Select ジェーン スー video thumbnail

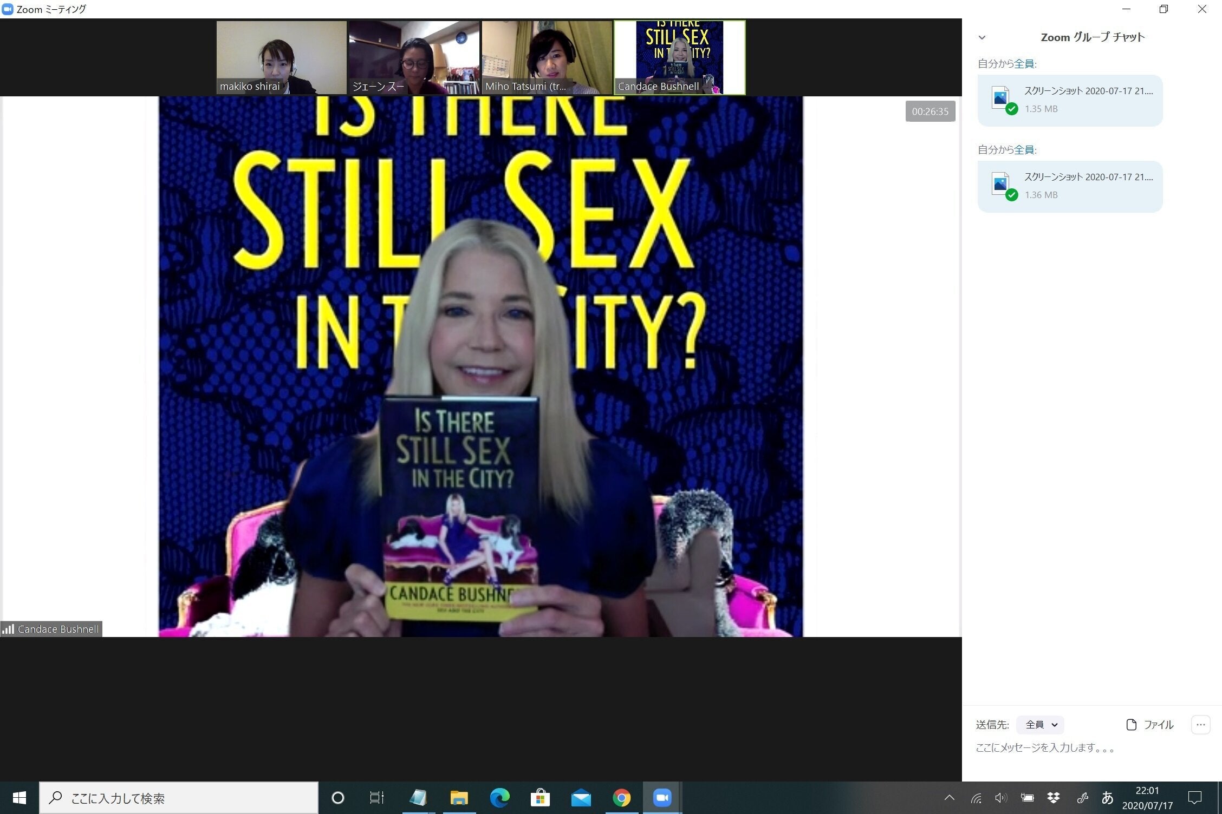point(414,57)
